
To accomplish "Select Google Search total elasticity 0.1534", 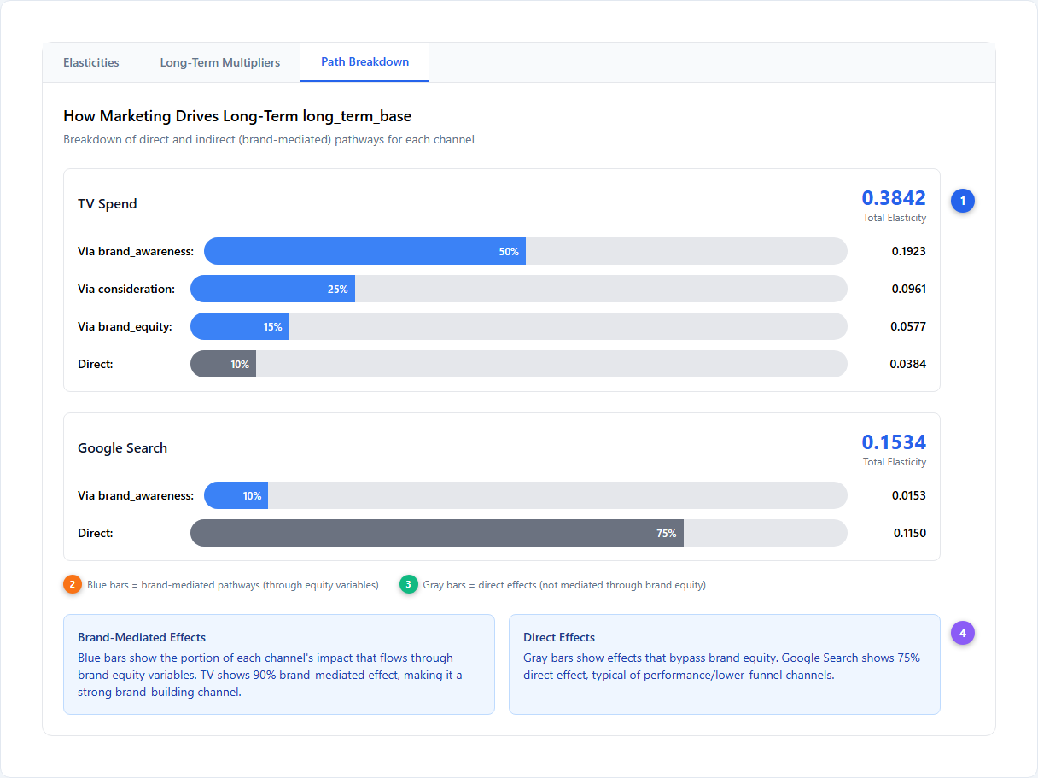I will pos(894,442).
